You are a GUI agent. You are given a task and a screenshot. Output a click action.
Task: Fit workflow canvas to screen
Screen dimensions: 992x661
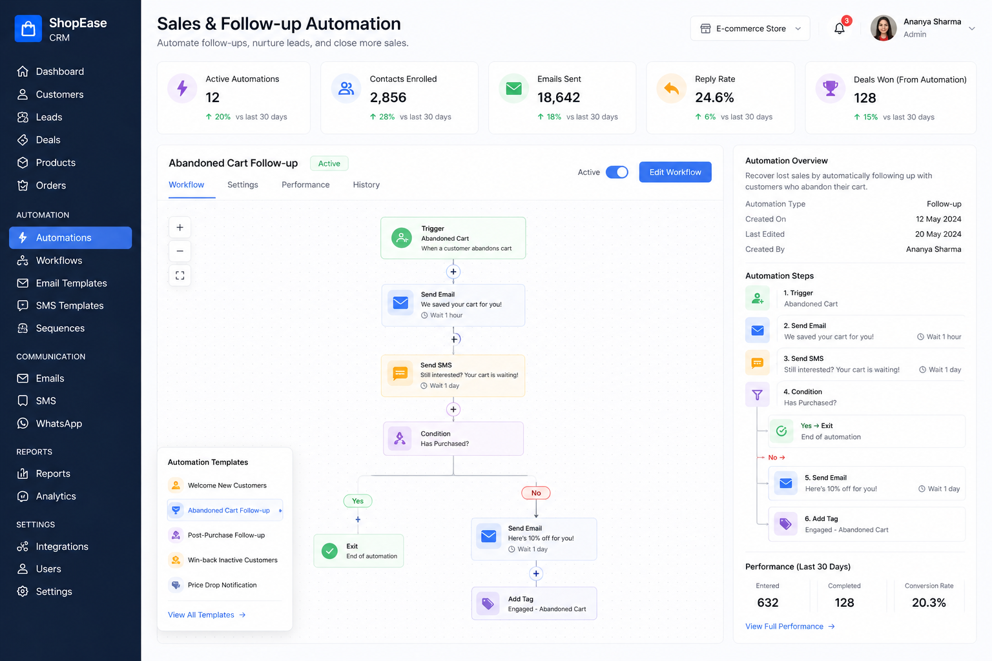pyautogui.click(x=180, y=275)
